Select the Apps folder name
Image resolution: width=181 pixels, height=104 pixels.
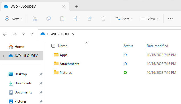click(x=63, y=55)
